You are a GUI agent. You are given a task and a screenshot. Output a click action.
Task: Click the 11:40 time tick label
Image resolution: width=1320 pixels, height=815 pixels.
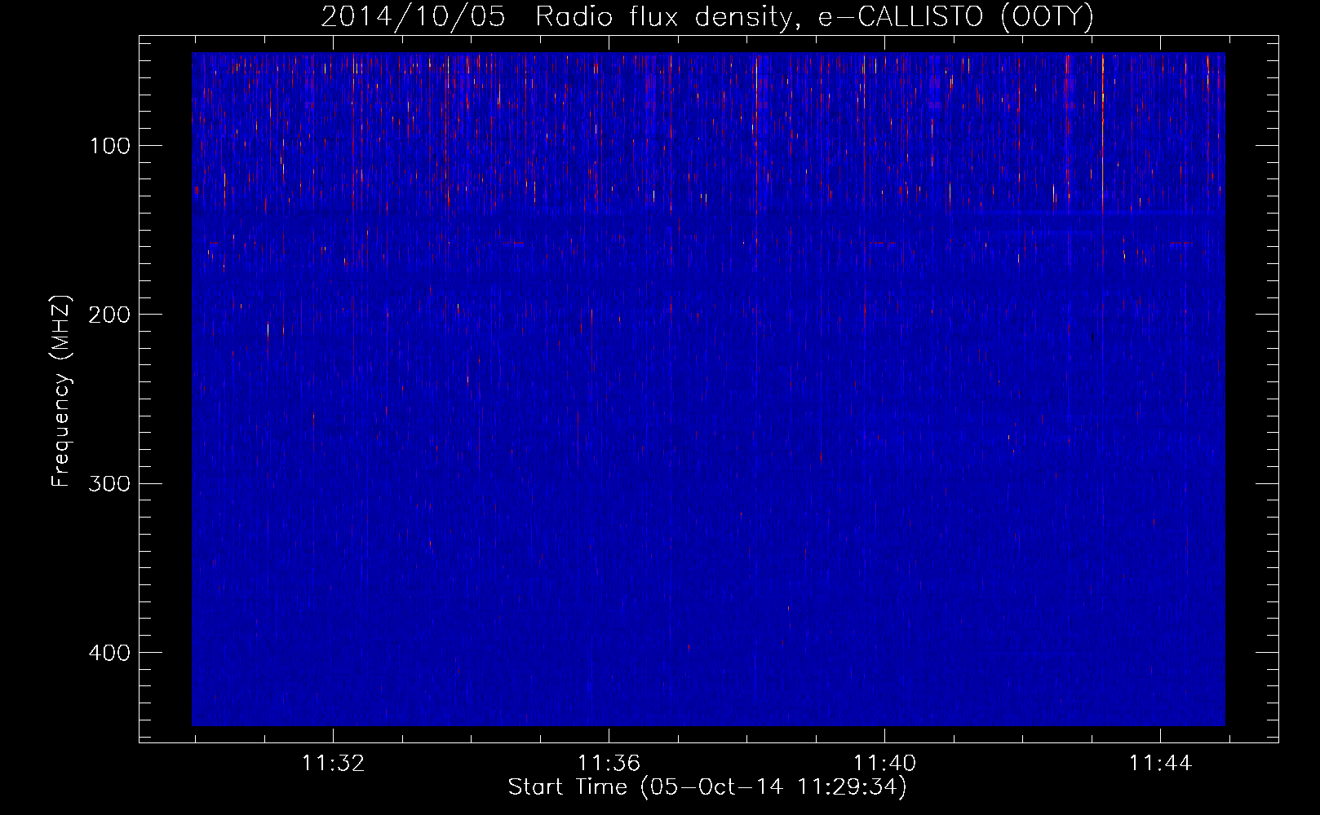coord(884,764)
